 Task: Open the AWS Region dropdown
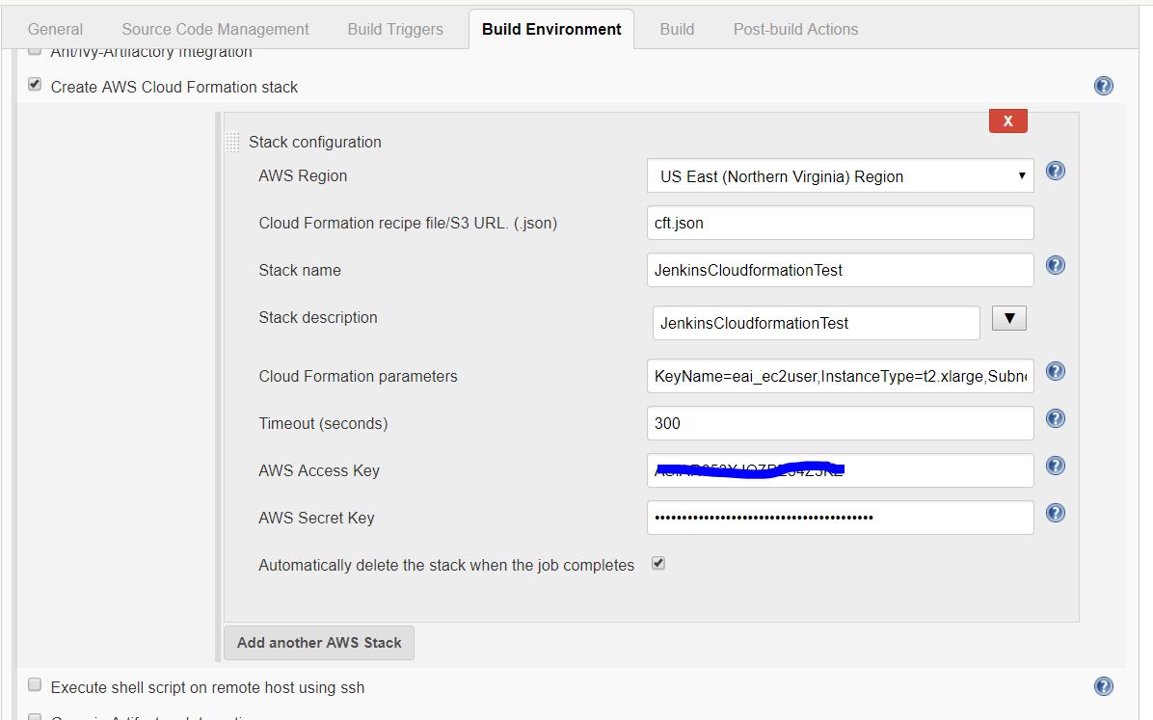pyautogui.click(x=840, y=176)
